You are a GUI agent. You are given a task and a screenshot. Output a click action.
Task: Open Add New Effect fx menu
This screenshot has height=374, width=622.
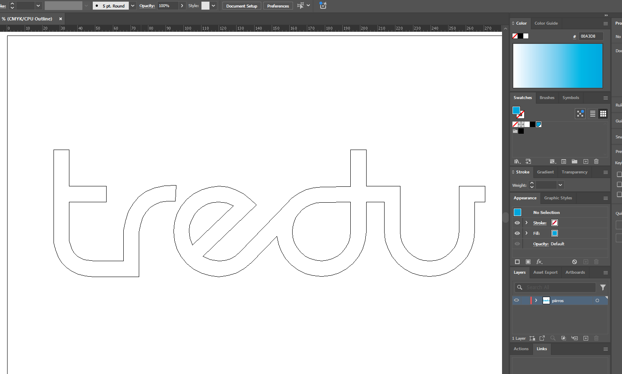click(x=540, y=262)
